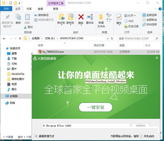Expand the address bar history dropdown
This screenshot has width=164, height=141.
point(108,39)
